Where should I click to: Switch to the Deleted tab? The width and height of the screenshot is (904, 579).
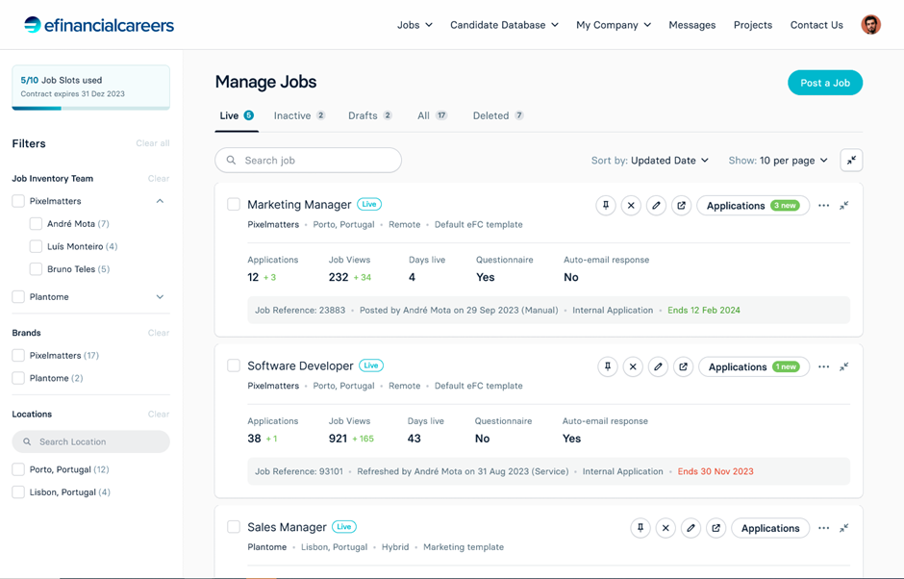(x=498, y=115)
